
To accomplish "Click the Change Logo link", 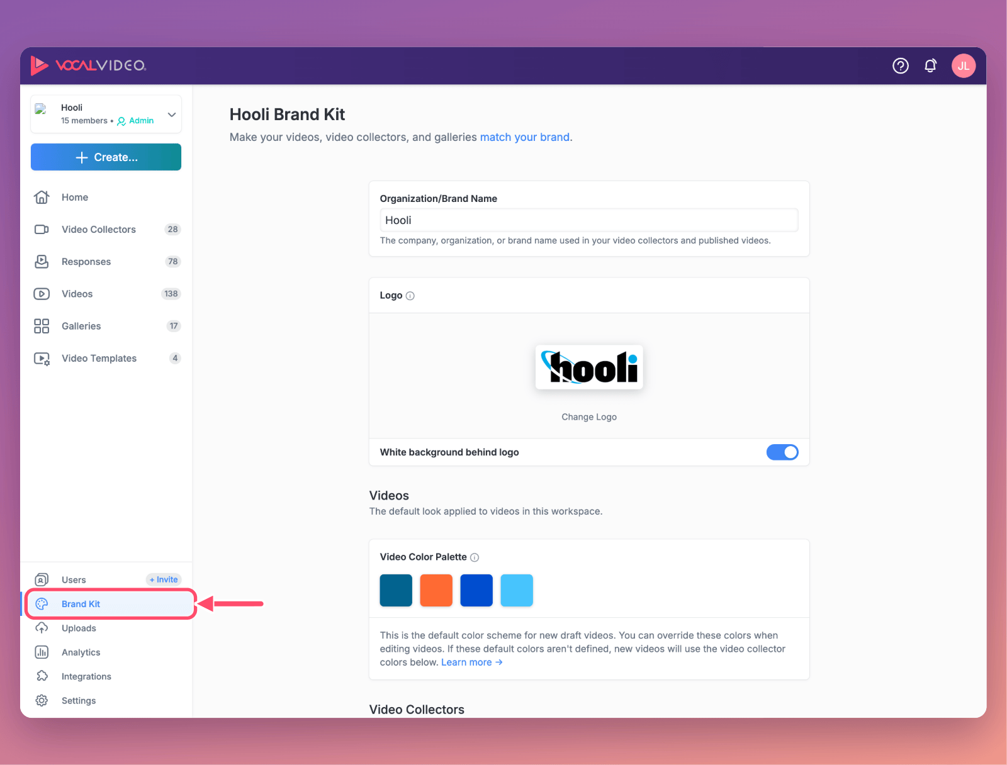I will 589,417.
